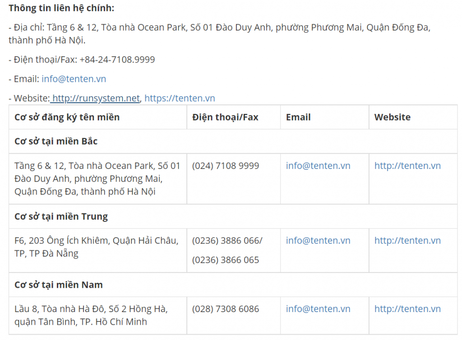This screenshot has width=462, height=340.
Task: Click the info@tenten.vn link above the table
Action: pyautogui.click(x=74, y=79)
